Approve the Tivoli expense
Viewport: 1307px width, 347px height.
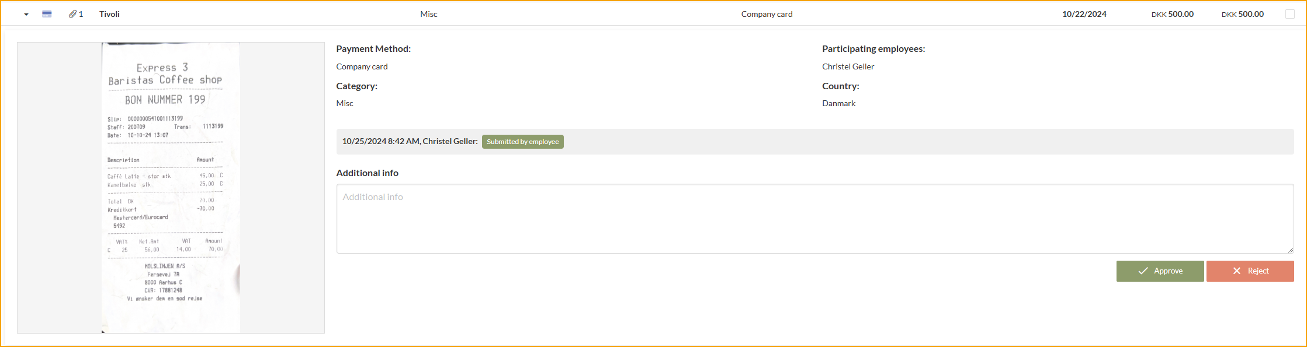1160,271
